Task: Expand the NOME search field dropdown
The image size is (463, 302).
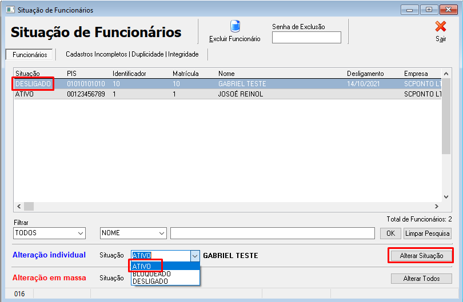Action: click(x=161, y=233)
